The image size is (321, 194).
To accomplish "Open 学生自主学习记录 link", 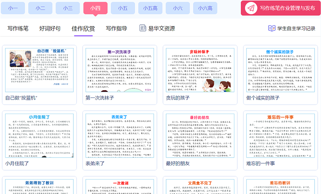I will pyautogui.click(x=296, y=28).
